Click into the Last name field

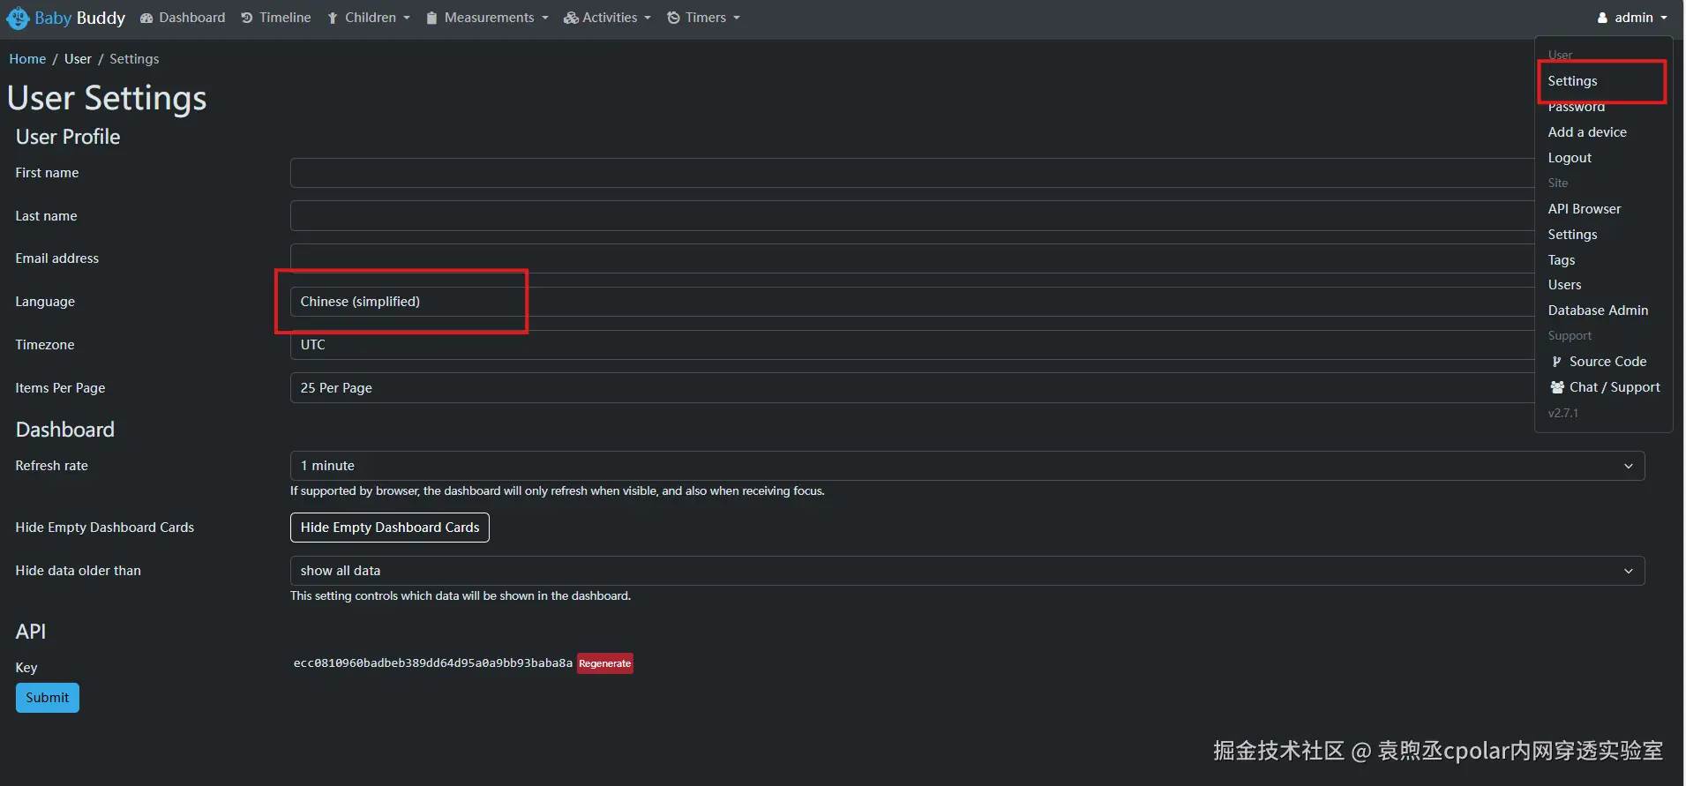911,216
